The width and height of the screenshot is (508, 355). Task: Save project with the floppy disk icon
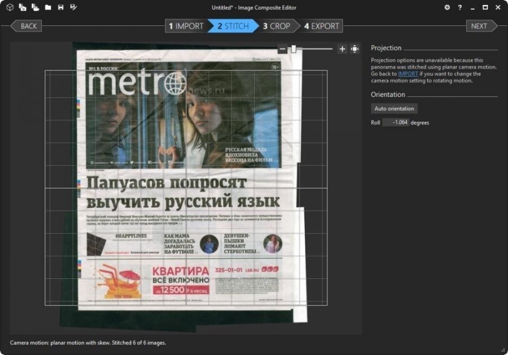click(x=60, y=7)
